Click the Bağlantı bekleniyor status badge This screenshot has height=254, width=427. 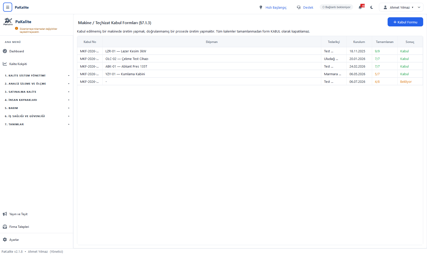coord(336,7)
